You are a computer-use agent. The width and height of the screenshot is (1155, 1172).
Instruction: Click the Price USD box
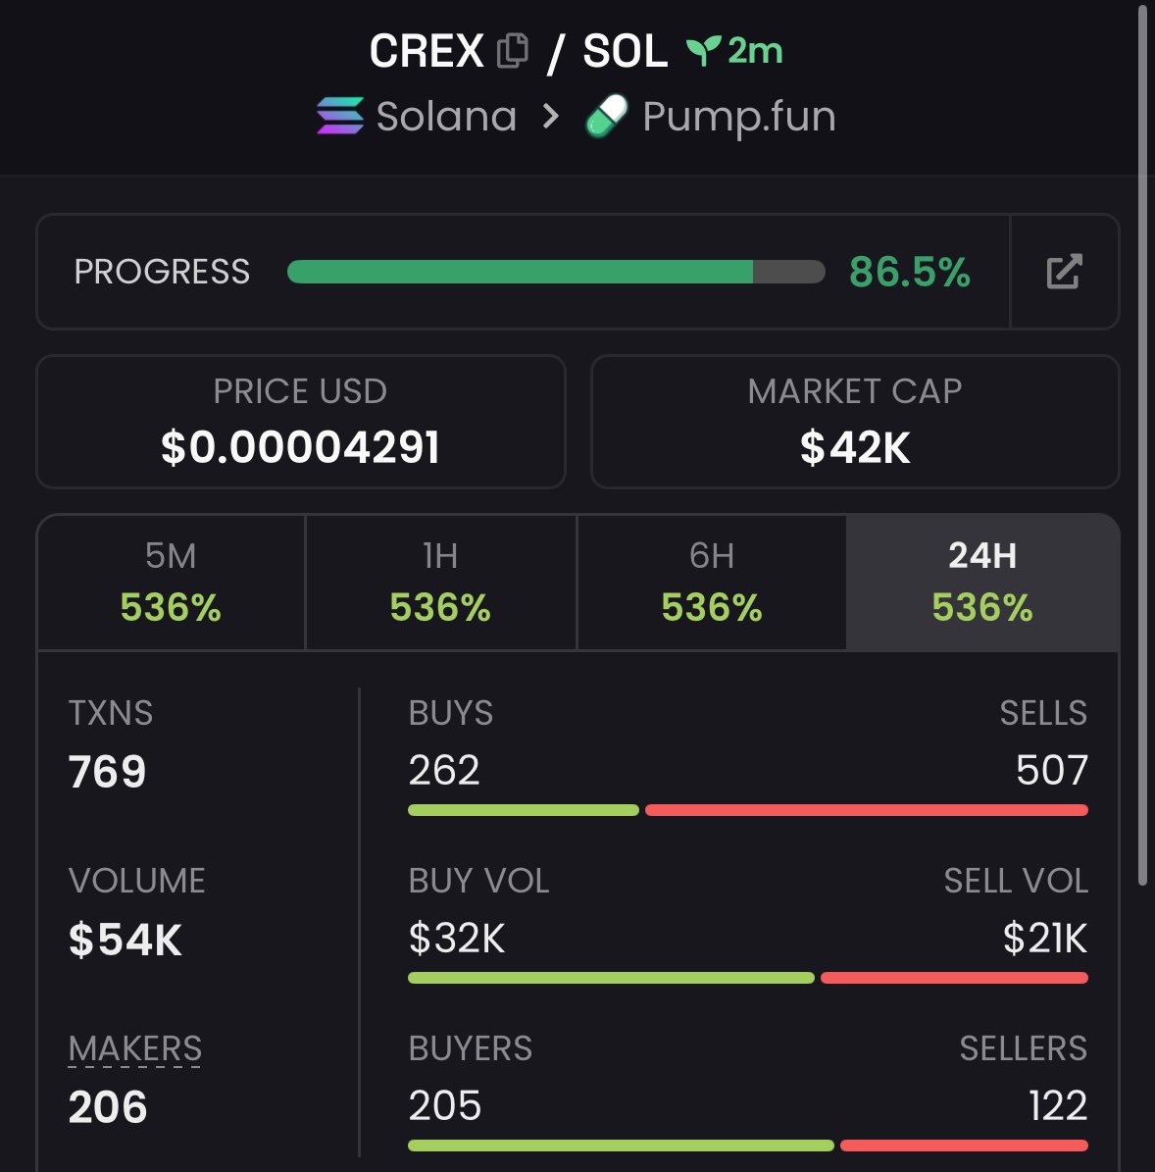300,422
